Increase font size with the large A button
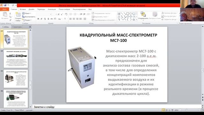 click(59, 14)
